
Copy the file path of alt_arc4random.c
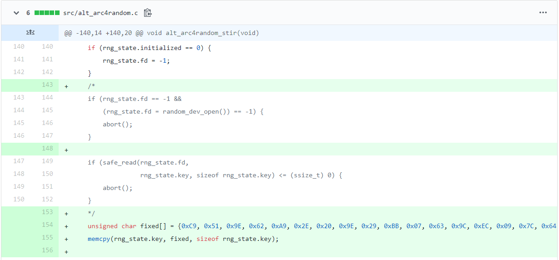[148, 13]
